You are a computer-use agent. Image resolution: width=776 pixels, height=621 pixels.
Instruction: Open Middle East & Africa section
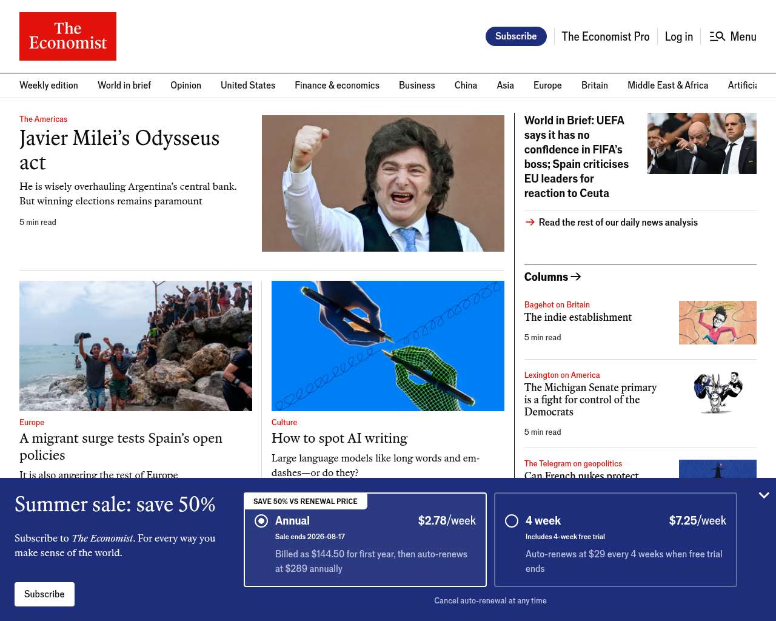(x=667, y=86)
